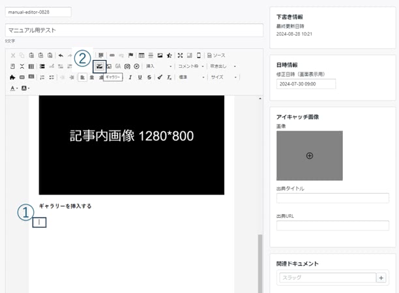Click the star icon in the toolbar
Viewport: 399px width, 293px height.
[170, 55]
